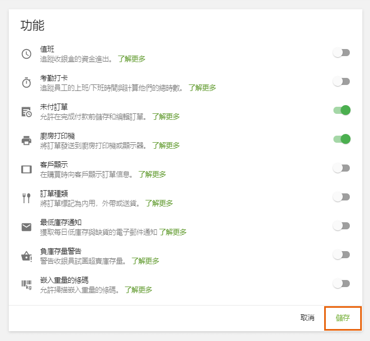Switch on the 客戶顯示 toggle

point(342,168)
